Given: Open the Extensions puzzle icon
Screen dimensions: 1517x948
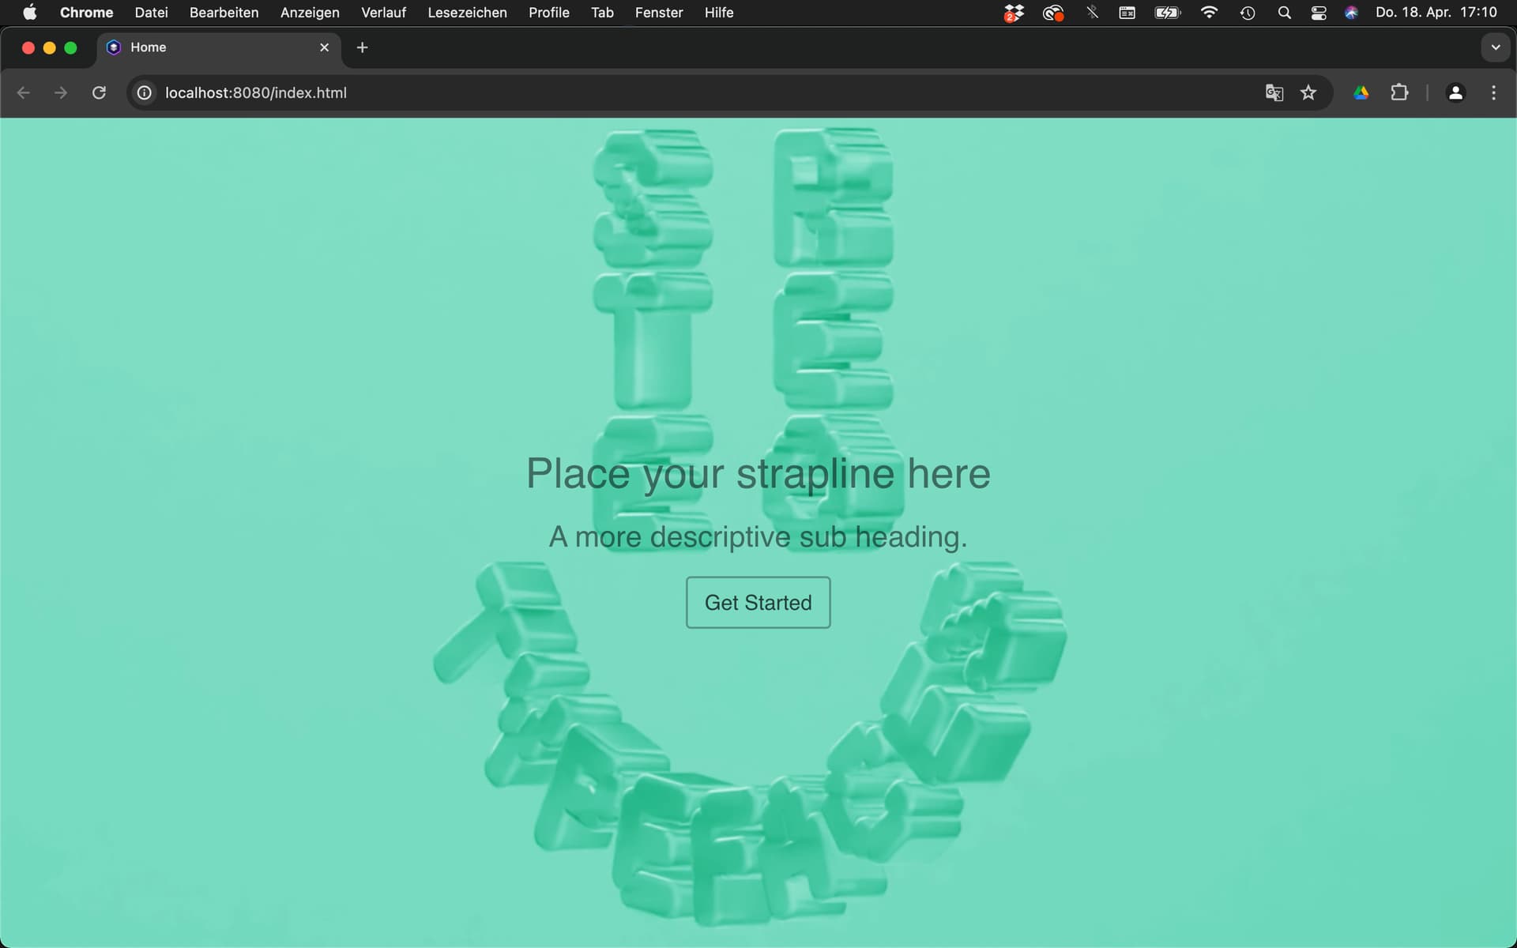Looking at the screenshot, I should (1399, 92).
